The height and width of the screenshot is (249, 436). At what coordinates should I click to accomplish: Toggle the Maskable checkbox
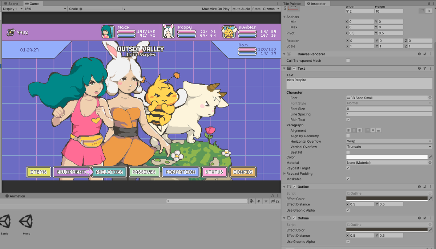pos(348,179)
